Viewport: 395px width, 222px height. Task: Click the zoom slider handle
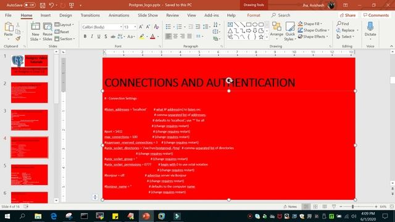pyautogui.click(x=352, y=207)
